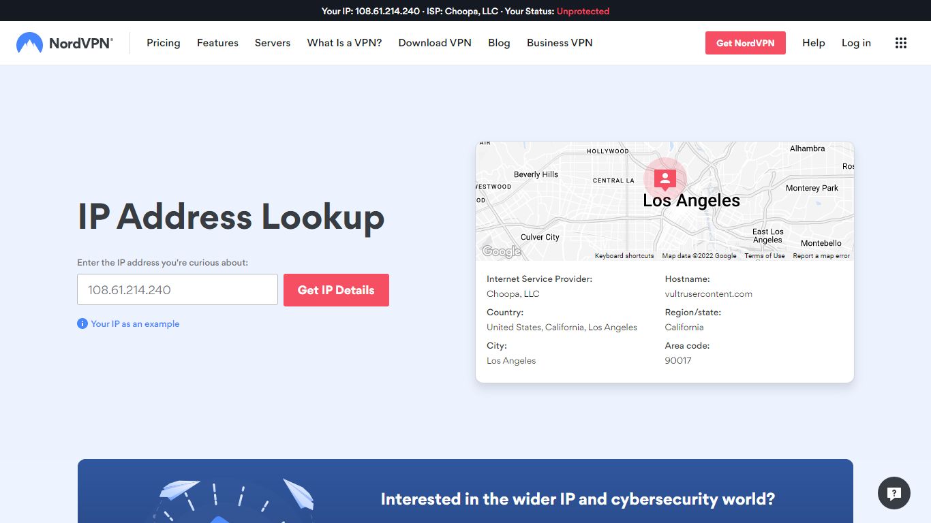
Task: Go to the Servers page
Action: pos(273,43)
